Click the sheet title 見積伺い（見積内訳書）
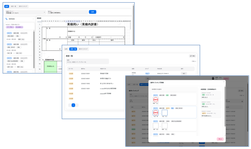The height and width of the screenshot is (149, 251). pyautogui.click(x=83, y=25)
